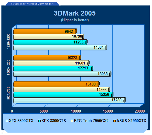This screenshot has width=152, height=135.
Task: Click the 15000 x-axis tick label
Action: pos(108,111)
